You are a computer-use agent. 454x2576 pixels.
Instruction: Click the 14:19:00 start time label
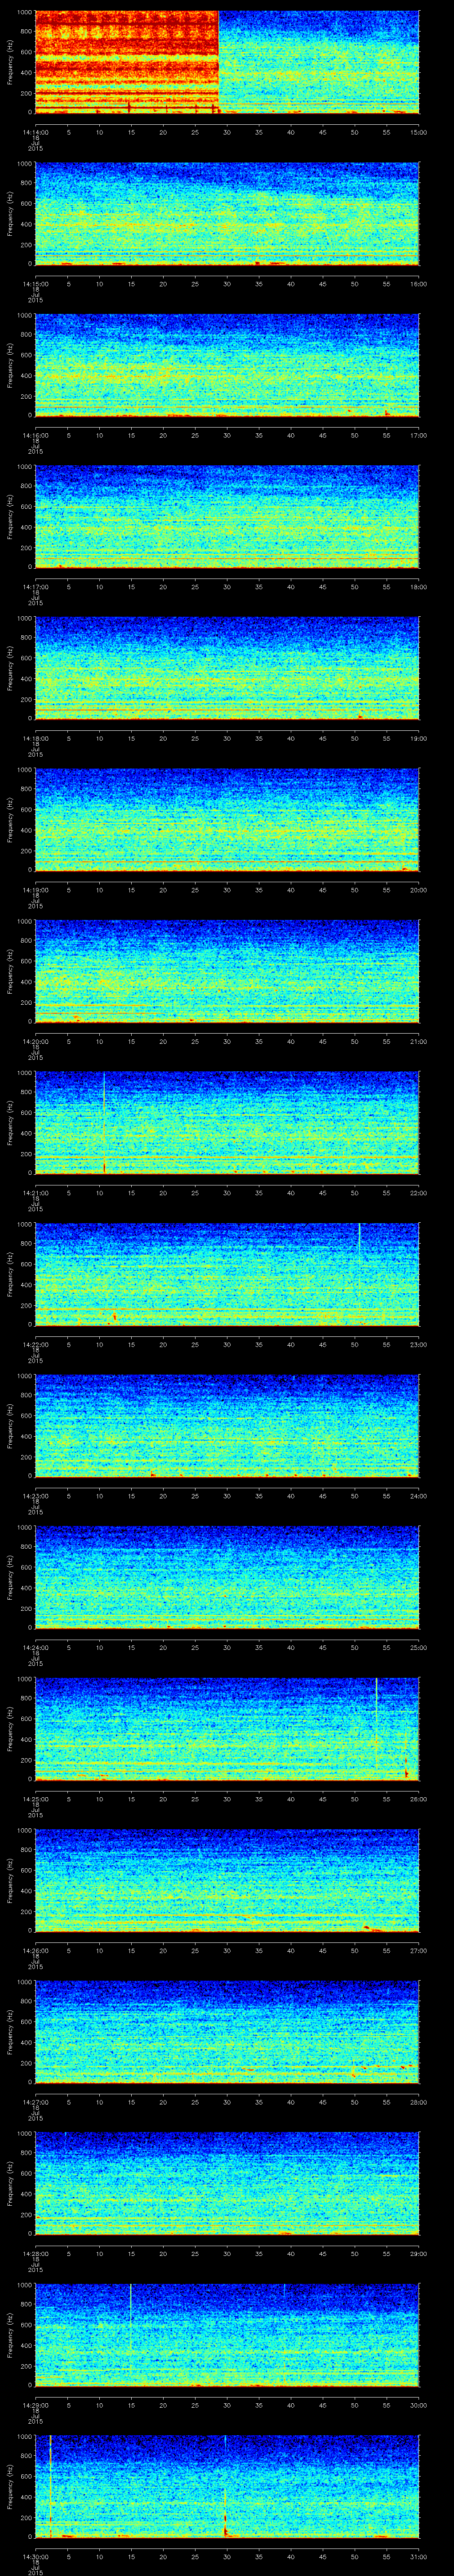(35, 890)
